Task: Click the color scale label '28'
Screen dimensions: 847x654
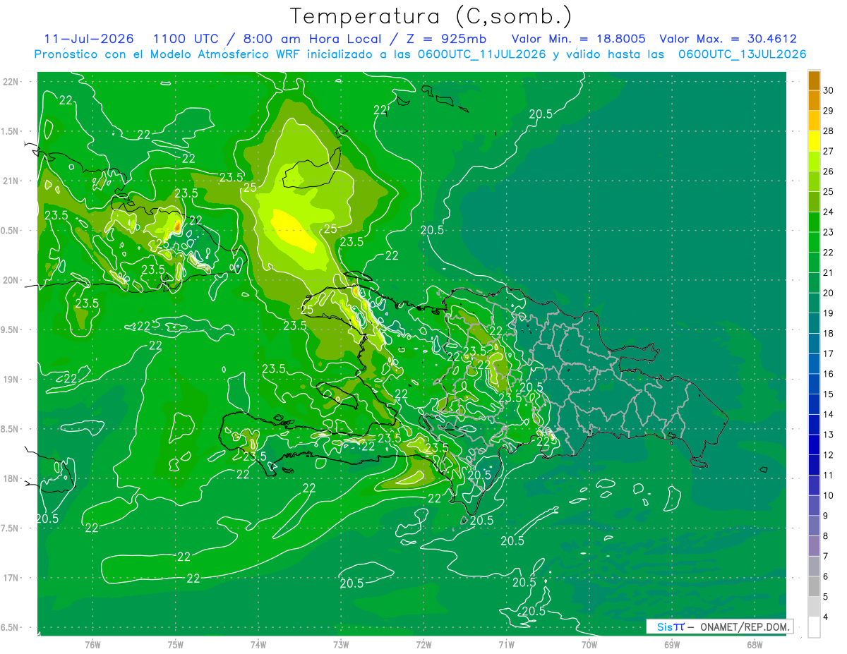Action: [829, 131]
